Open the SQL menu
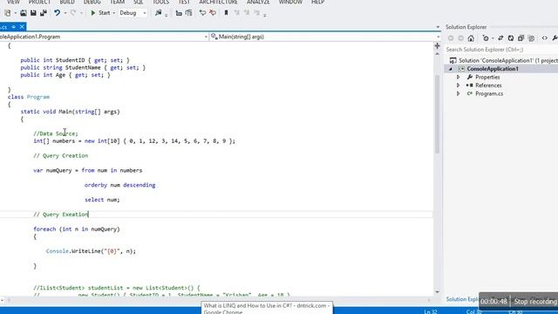The height and width of the screenshot is (314, 558). 138,2
